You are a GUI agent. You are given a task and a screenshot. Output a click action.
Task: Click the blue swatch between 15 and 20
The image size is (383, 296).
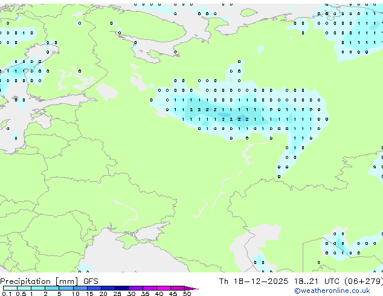[94, 288]
